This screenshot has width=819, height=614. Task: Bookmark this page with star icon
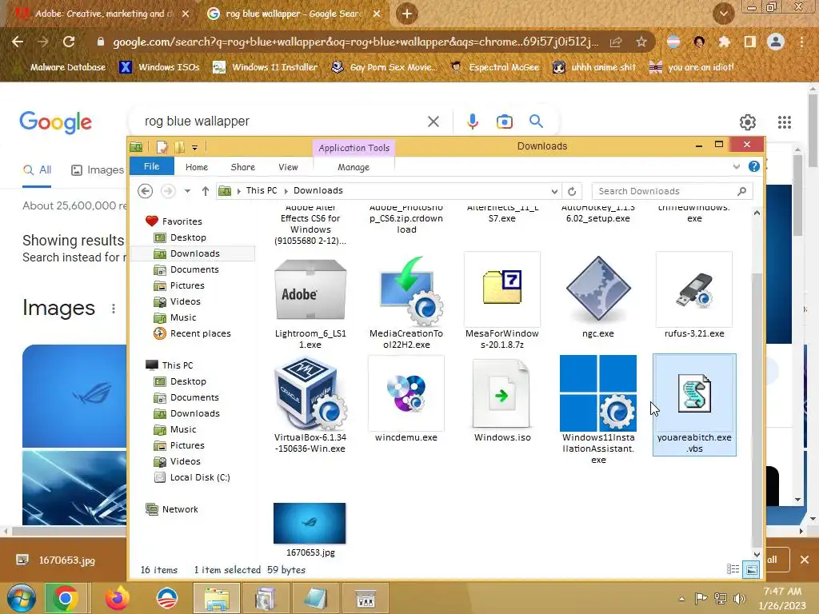[641, 42]
